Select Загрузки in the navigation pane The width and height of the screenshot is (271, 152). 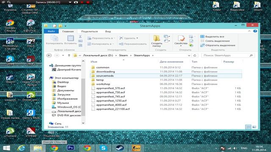click(64, 95)
